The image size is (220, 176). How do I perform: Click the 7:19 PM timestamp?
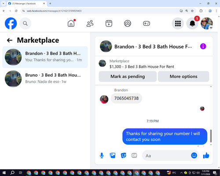153,121
